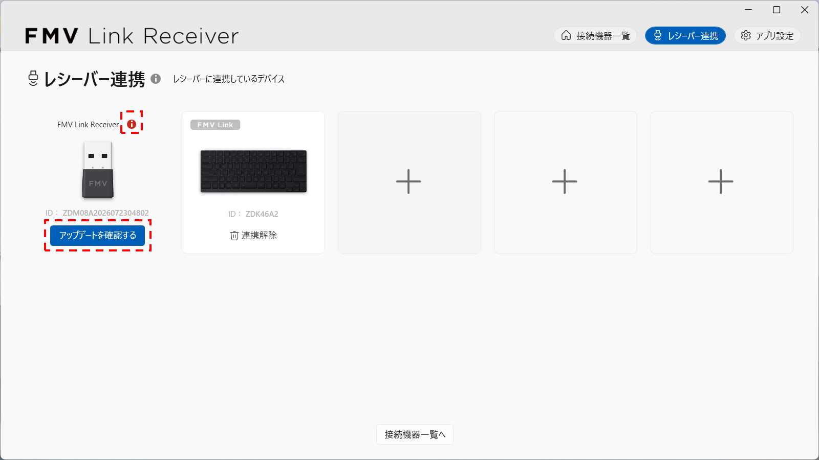Click the USB receiver dongle image

coord(98,170)
